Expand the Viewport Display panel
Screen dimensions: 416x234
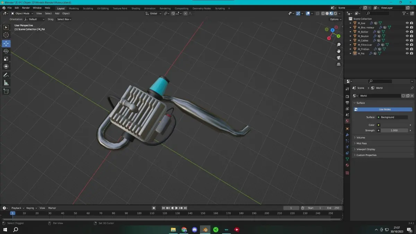(383, 149)
